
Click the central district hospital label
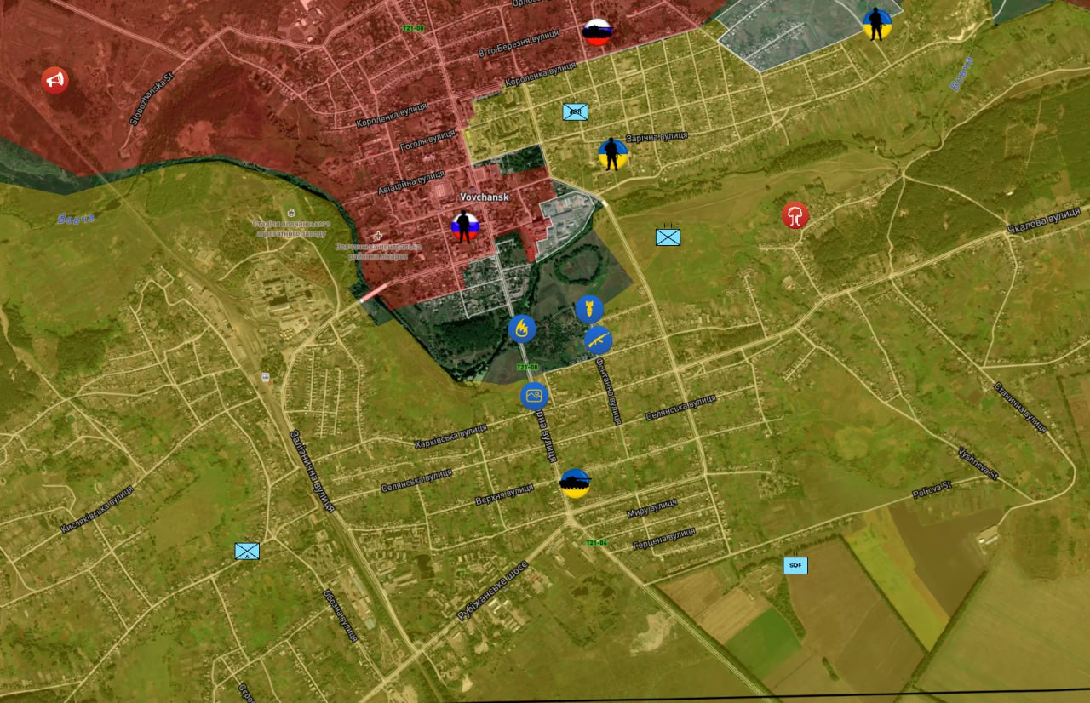tap(378, 251)
